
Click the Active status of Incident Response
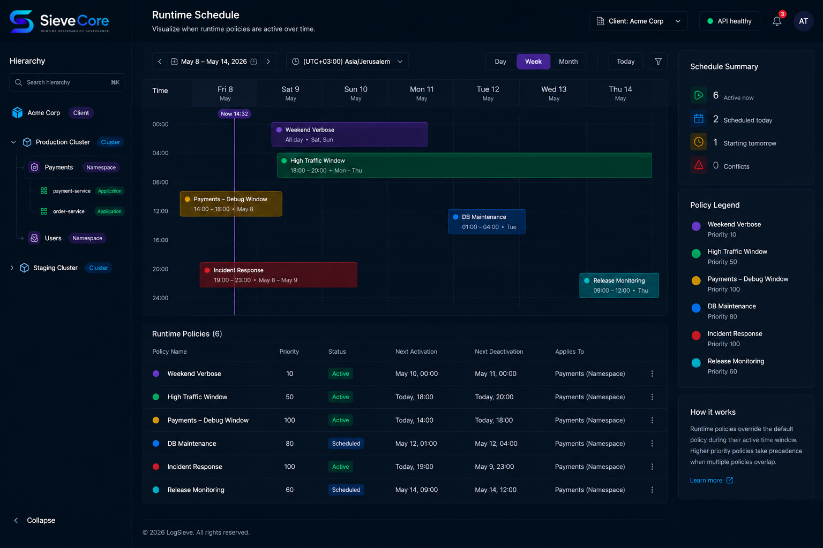(340, 467)
